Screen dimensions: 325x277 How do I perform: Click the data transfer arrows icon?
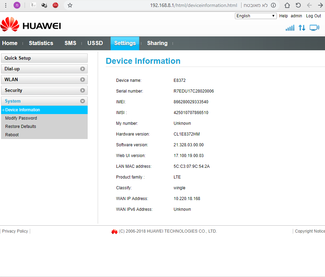302,28
